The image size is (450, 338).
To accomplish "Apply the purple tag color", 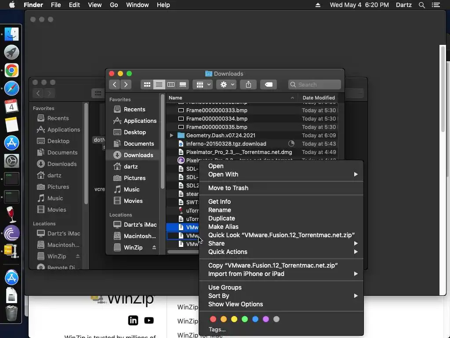I will (x=266, y=319).
